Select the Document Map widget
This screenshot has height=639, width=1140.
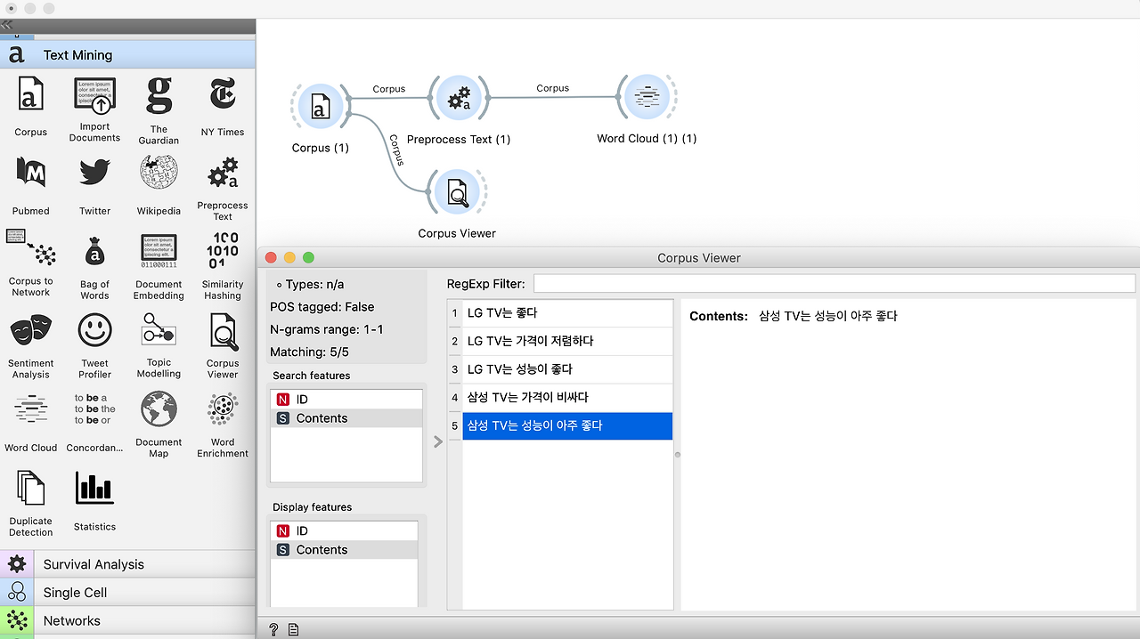159,425
